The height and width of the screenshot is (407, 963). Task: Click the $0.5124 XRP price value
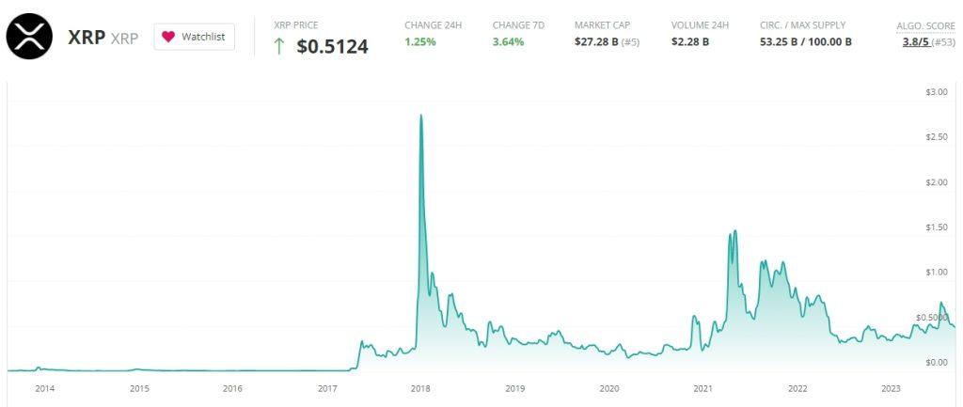pos(332,46)
